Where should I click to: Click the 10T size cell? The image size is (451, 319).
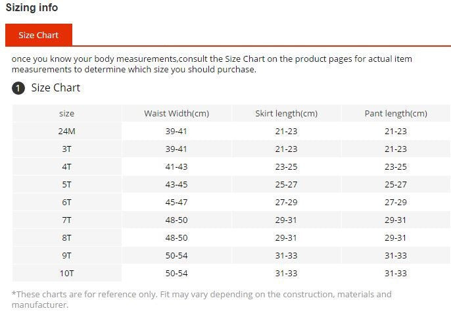tap(66, 273)
